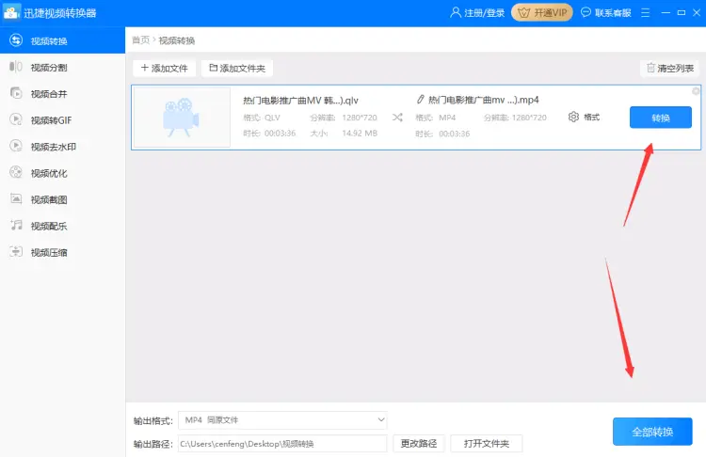Click the output format value MP4 in file row
Viewport: 706px width, 457px height.
(447, 118)
